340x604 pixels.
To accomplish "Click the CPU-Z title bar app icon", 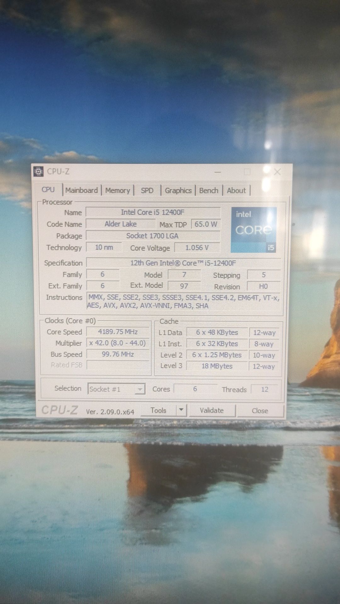I will (x=38, y=171).
